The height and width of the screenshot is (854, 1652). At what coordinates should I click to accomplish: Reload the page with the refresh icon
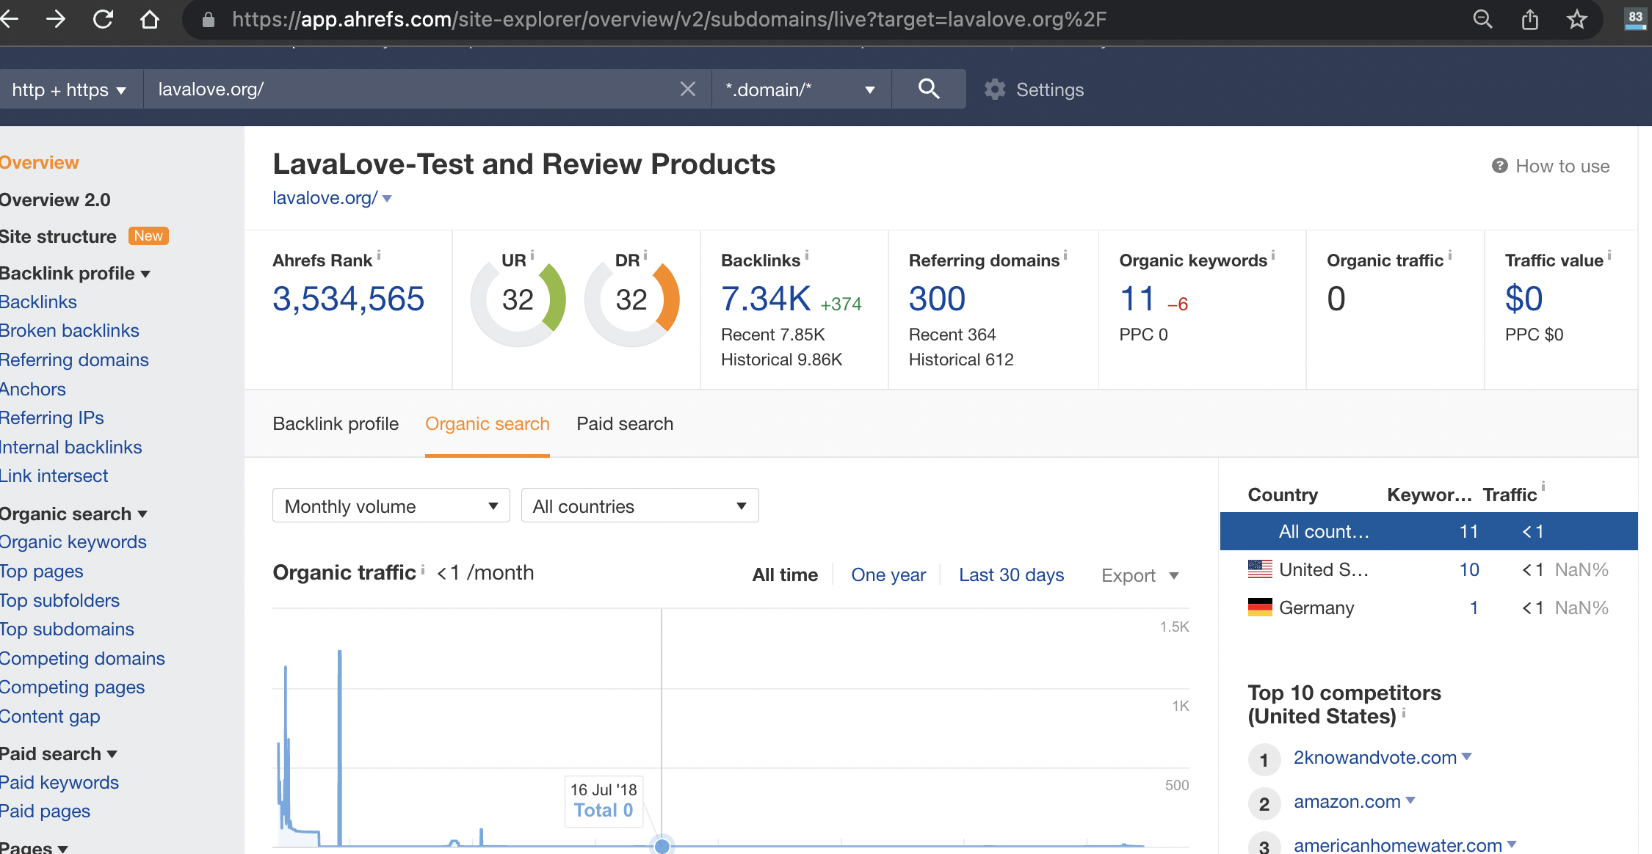tap(103, 19)
